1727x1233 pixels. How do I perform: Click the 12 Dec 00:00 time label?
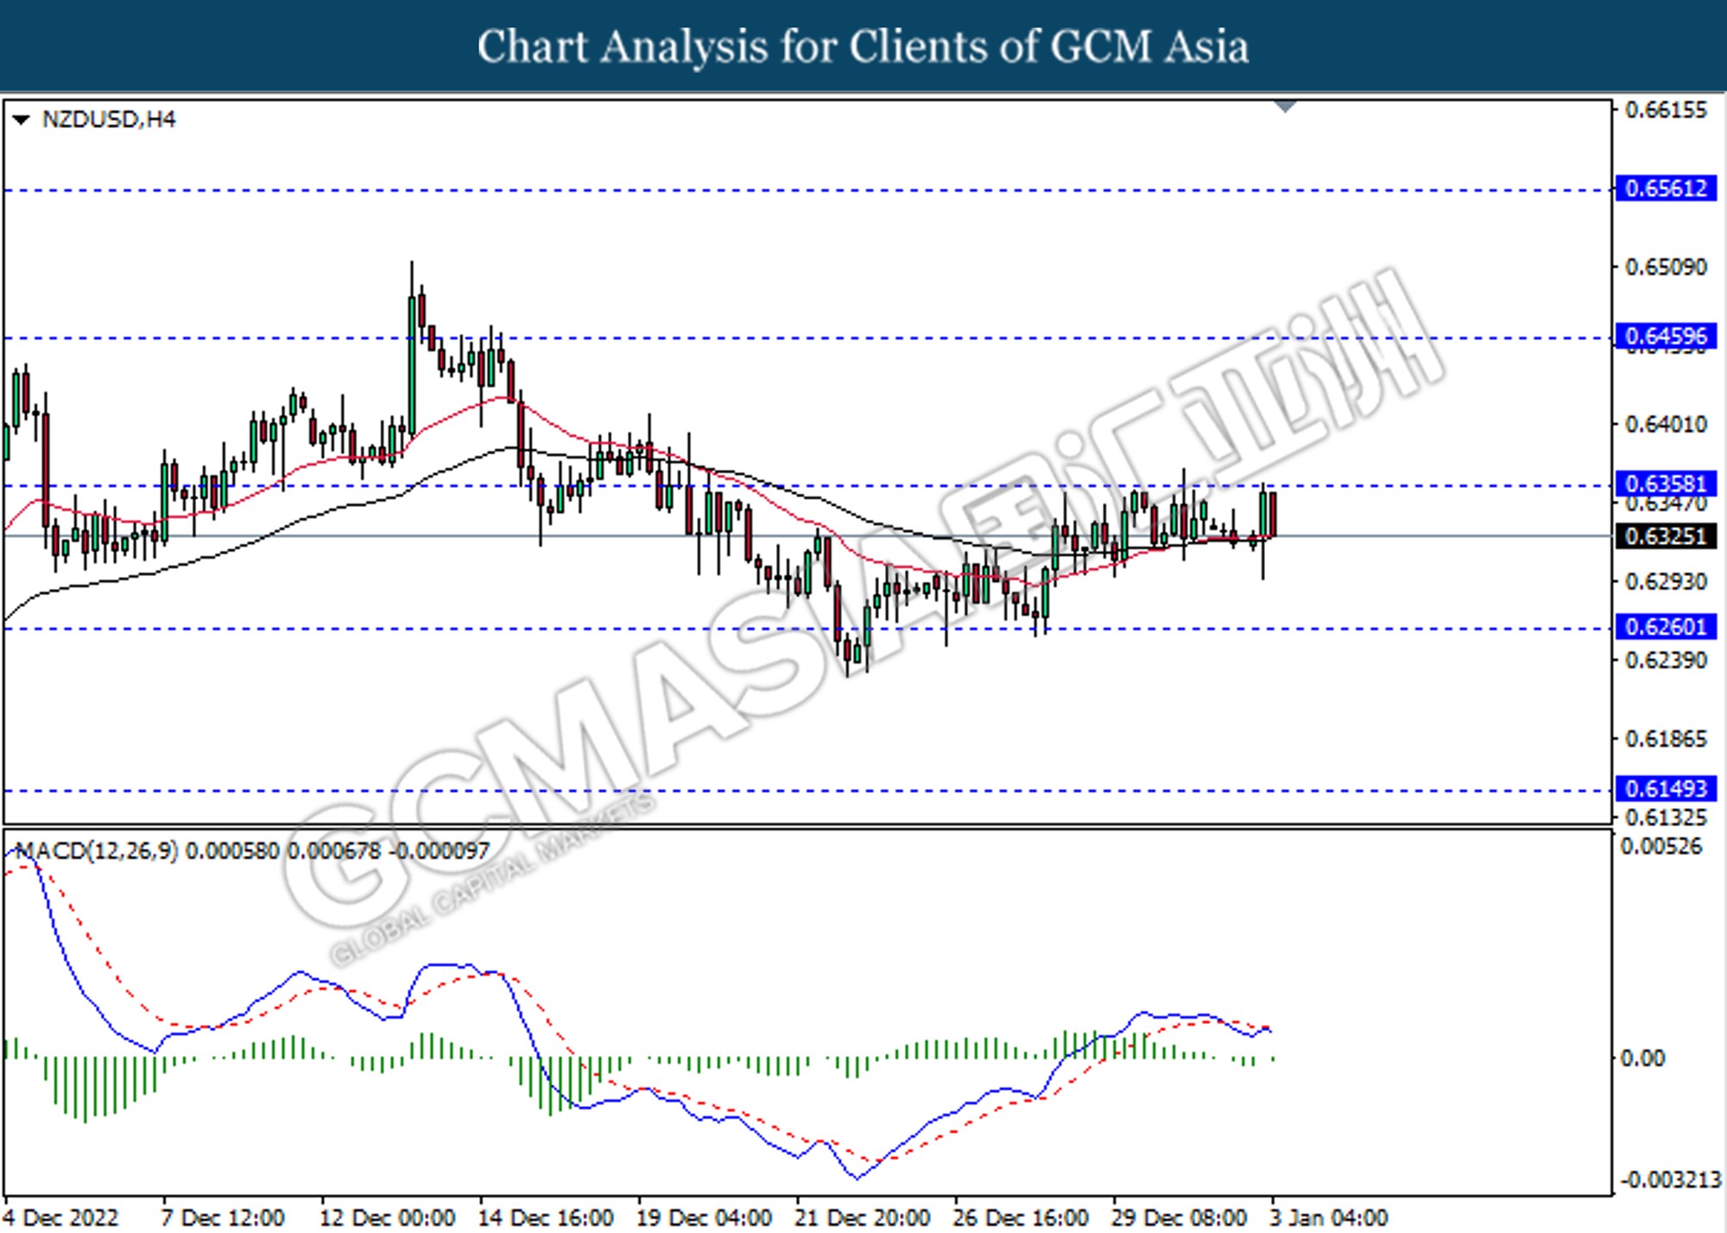click(387, 1218)
